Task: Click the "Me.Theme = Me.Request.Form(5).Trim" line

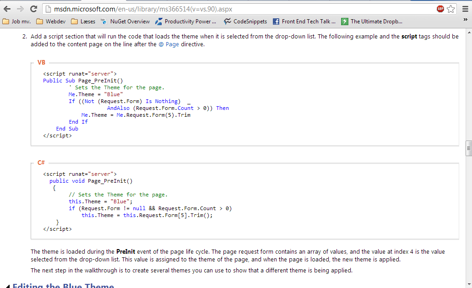Action: coord(136,115)
